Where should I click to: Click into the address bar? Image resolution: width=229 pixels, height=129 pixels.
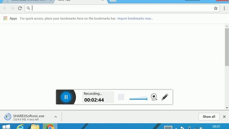point(122,8)
